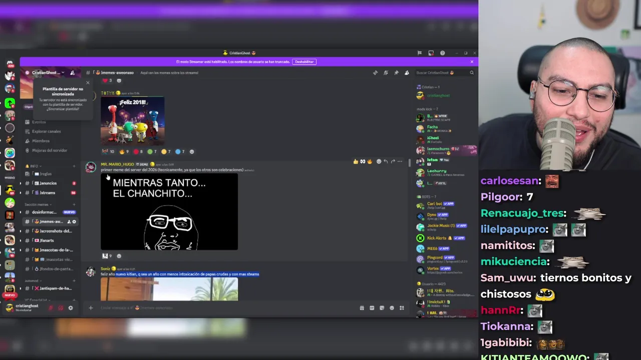Toggle microphone mute in user panel

pos(51,308)
